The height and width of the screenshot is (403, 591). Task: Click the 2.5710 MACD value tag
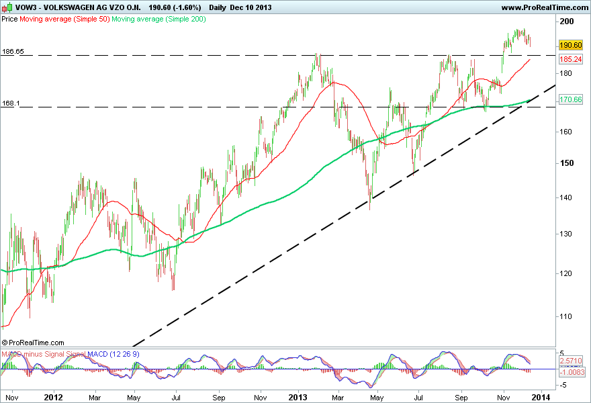(x=571, y=361)
